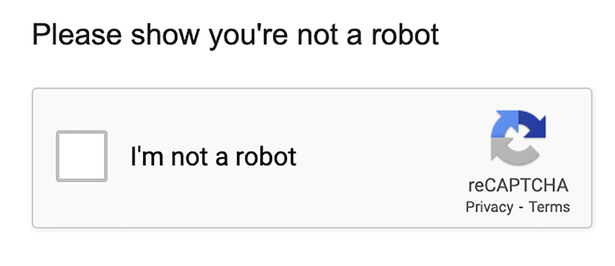Click the word "show" in the heading
Screen dimensions: 615x266
click(165, 35)
